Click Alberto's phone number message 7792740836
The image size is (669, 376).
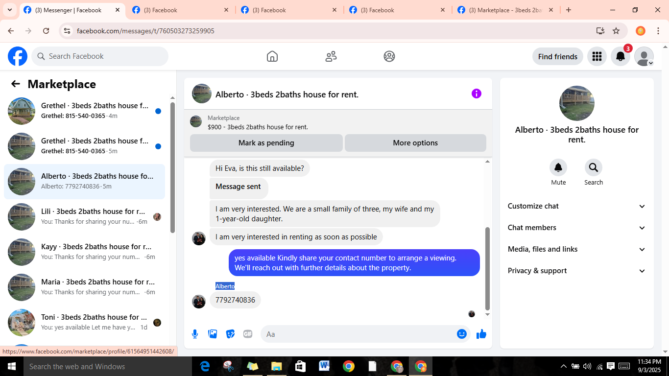[x=235, y=300]
